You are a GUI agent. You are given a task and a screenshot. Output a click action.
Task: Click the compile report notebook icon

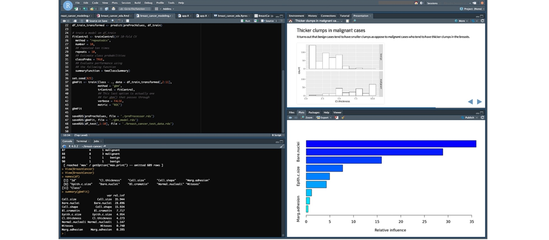pyautogui.click(x=127, y=21)
